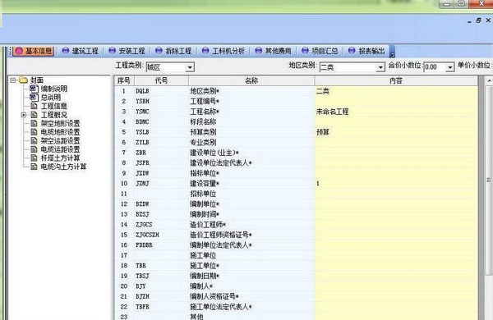The height and width of the screenshot is (320, 493).
Task: Switch to the 报表输出 tab
Action: coord(366,51)
